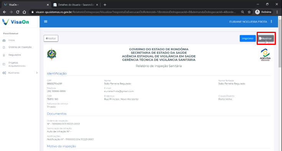Expand the Auxiliares sidebar menu
The width and height of the screenshot is (282, 151).
pos(20,73)
